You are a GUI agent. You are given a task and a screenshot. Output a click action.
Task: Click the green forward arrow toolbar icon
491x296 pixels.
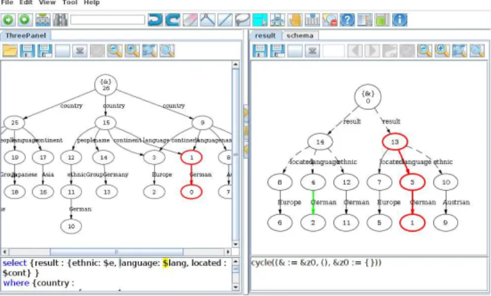click(8, 20)
